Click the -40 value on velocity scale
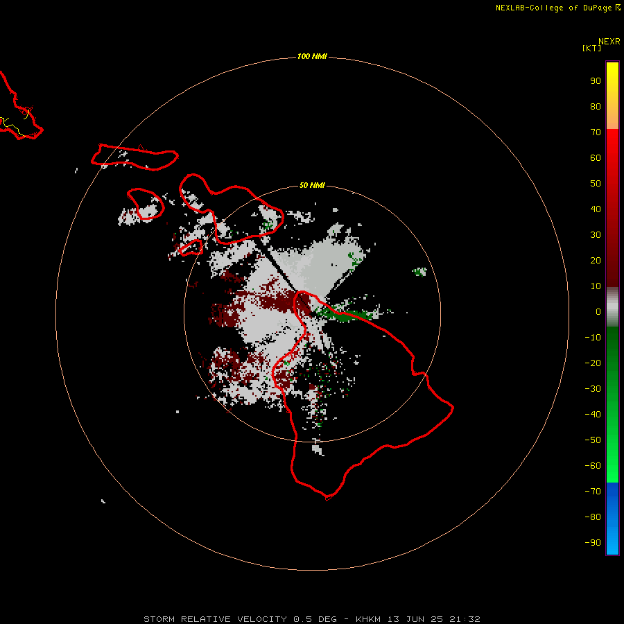The height and width of the screenshot is (624, 624). click(593, 415)
